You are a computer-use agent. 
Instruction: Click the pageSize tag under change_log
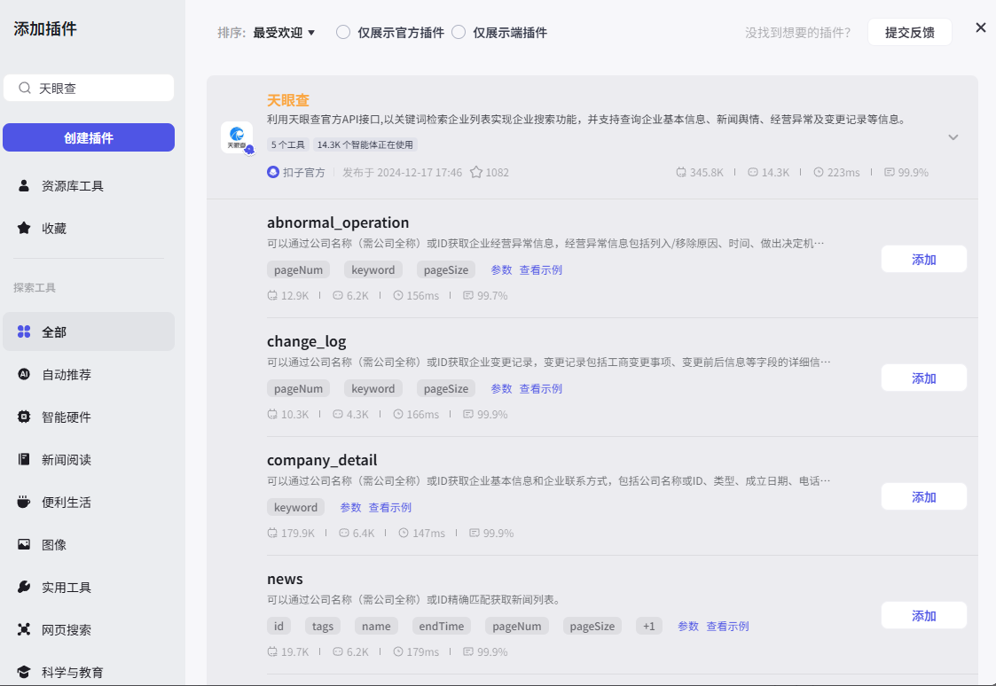[x=446, y=388]
